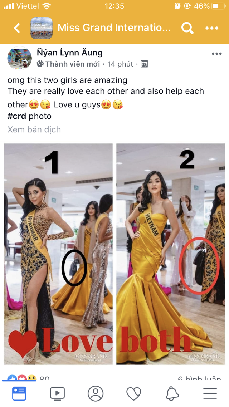Image resolution: width=229 pixels, height=407 pixels.
Task: Open the Notifications bell tab
Action: pos(172,393)
